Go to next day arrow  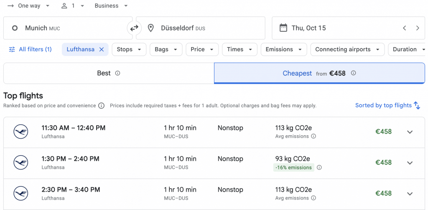coord(418,28)
